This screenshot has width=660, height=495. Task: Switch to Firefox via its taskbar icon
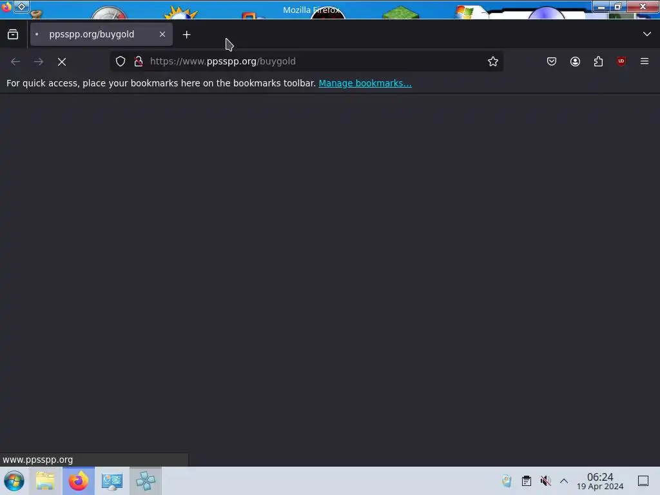pyautogui.click(x=79, y=481)
